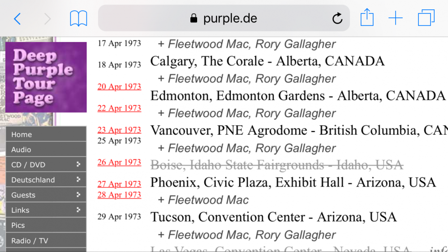Select the Pics menu item

(x=46, y=225)
